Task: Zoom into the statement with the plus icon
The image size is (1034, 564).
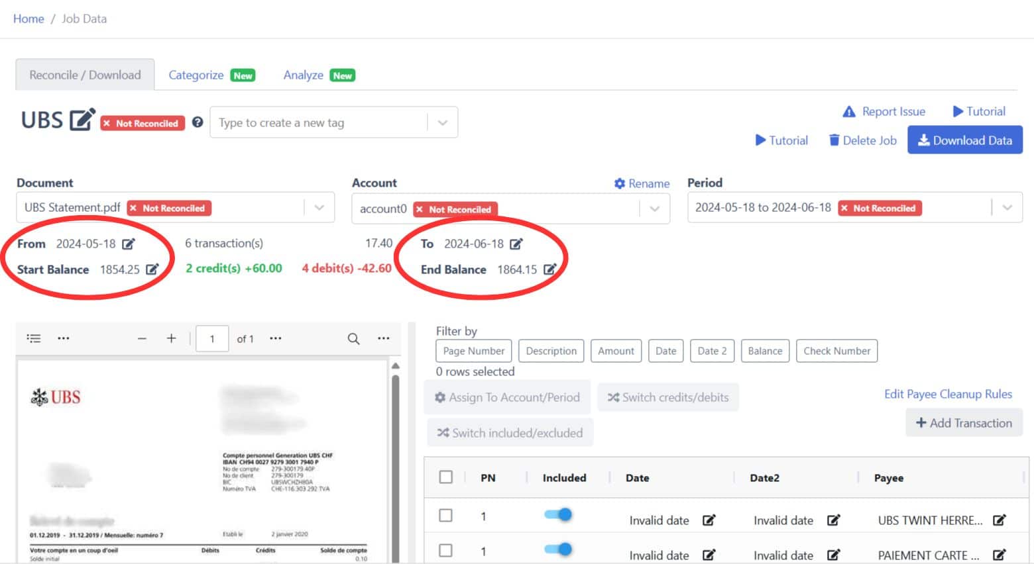Action: point(171,338)
